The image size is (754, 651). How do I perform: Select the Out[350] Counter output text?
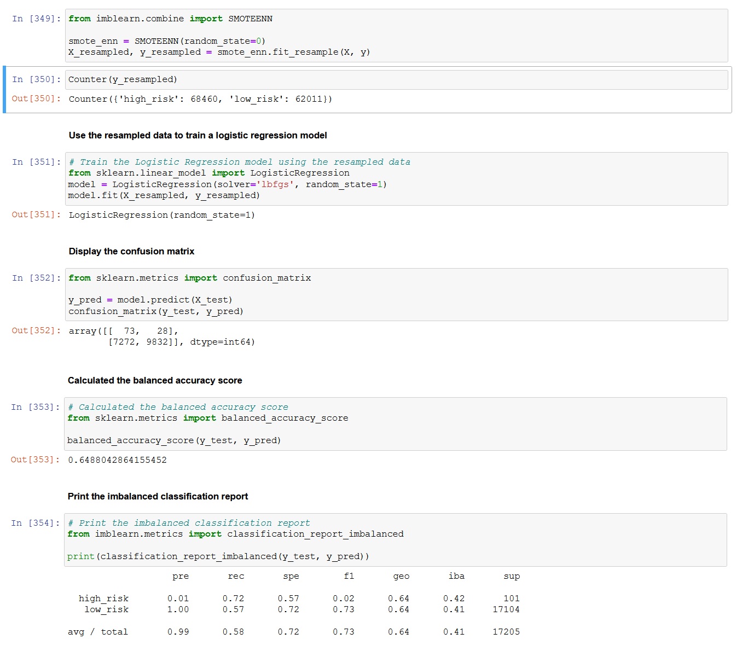tap(200, 99)
